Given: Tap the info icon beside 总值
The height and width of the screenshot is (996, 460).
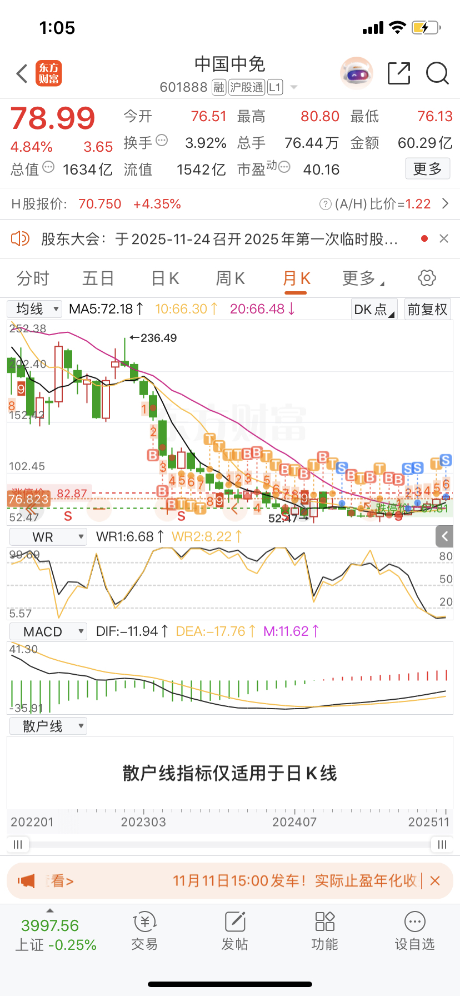Looking at the screenshot, I should (x=48, y=167).
